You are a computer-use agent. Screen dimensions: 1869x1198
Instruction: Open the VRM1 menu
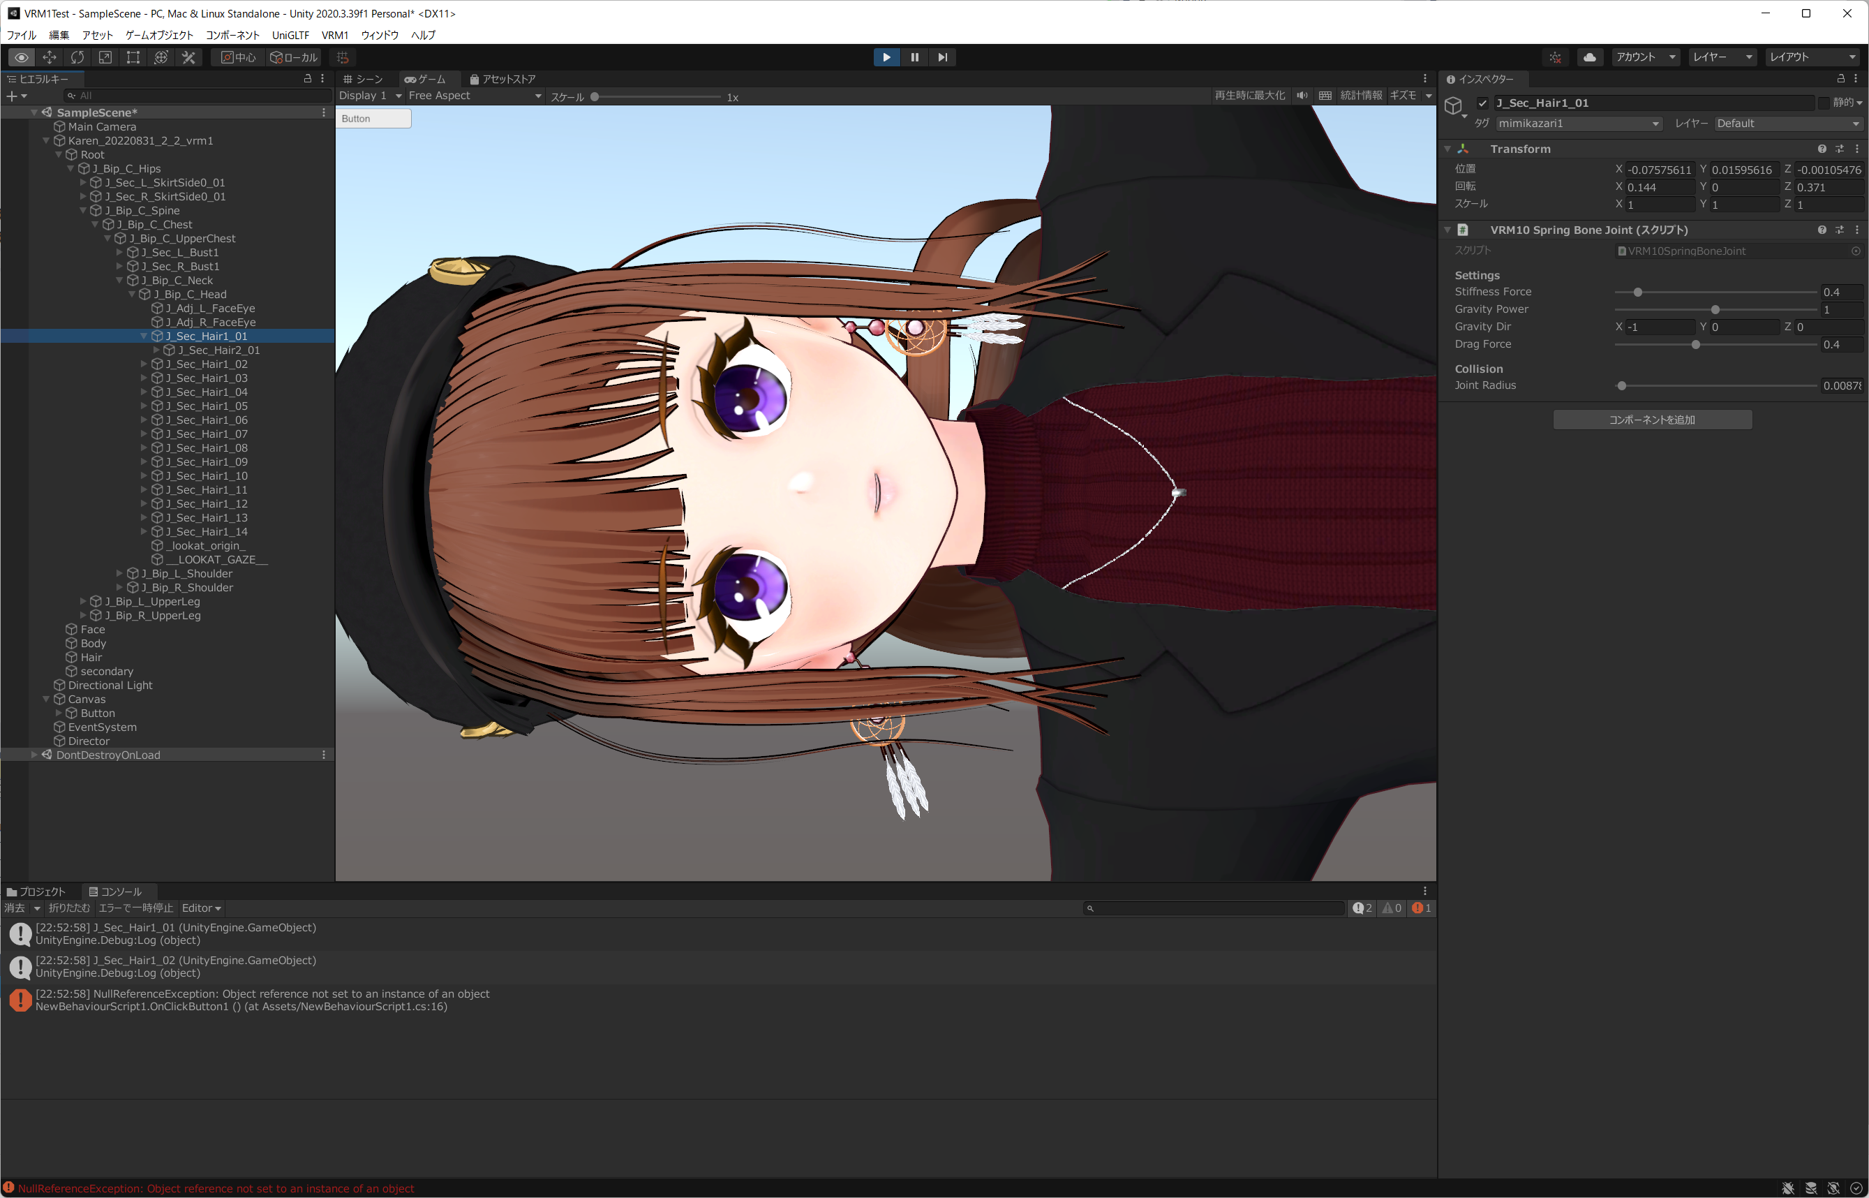(335, 35)
